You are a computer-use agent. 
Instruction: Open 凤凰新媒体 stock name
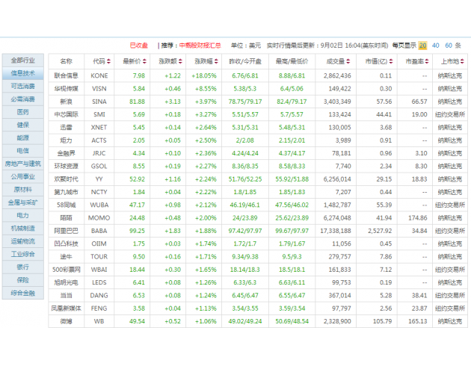pyautogui.click(x=66, y=308)
